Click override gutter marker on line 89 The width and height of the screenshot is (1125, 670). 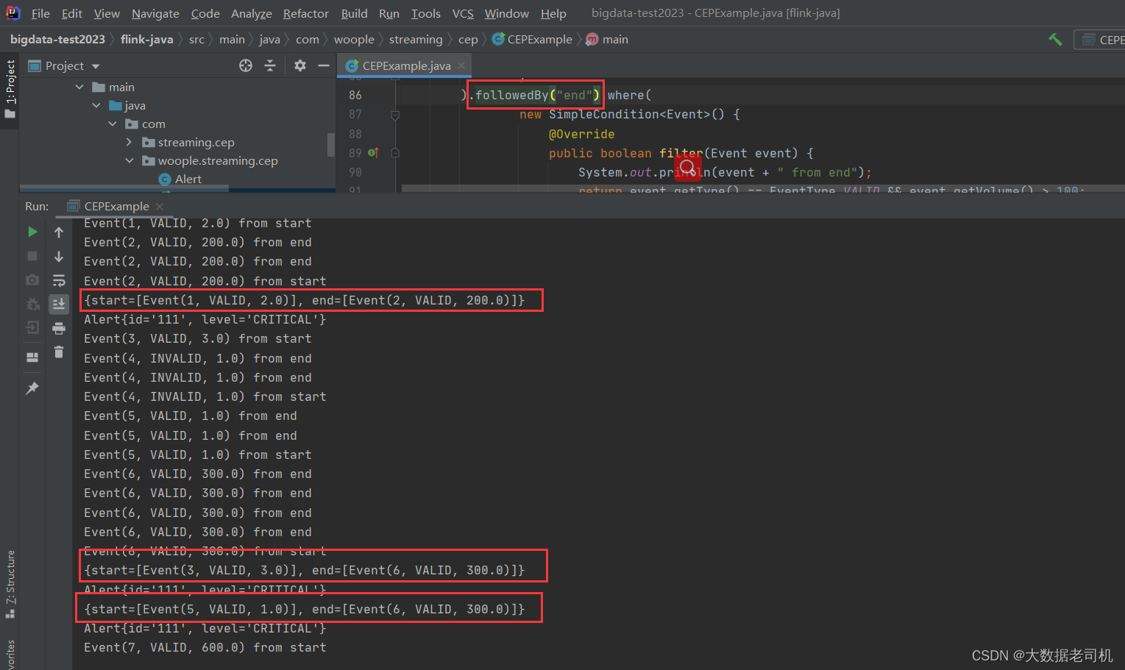(373, 153)
